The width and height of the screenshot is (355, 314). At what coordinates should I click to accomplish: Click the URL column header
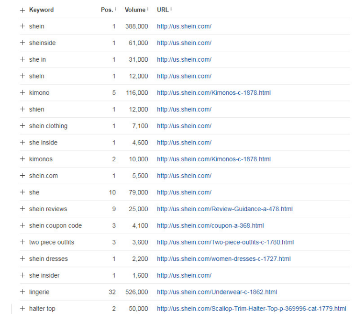[163, 10]
